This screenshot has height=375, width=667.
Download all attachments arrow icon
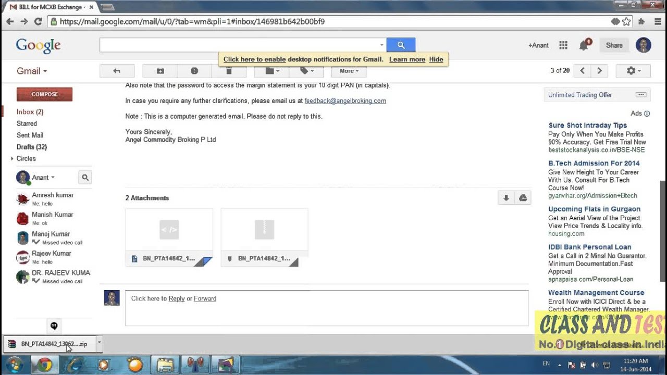506,198
